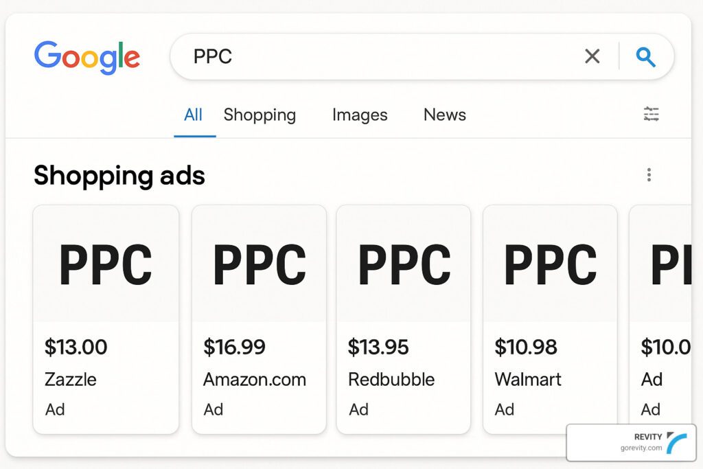Click the X button inside the search bar
The height and width of the screenshot is (469, 703).
pos(592,56)
